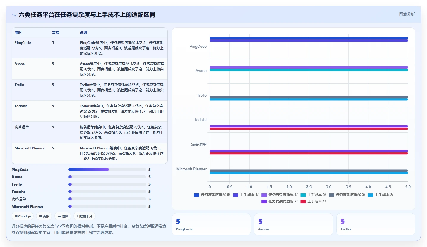The image size is (427, 247).
Task: Select the Chart.js chip
Action: (x=23, y=216)
